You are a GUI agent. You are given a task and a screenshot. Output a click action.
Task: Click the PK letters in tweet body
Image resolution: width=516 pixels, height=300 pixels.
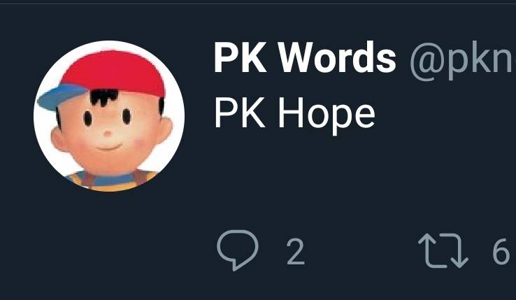240,113
